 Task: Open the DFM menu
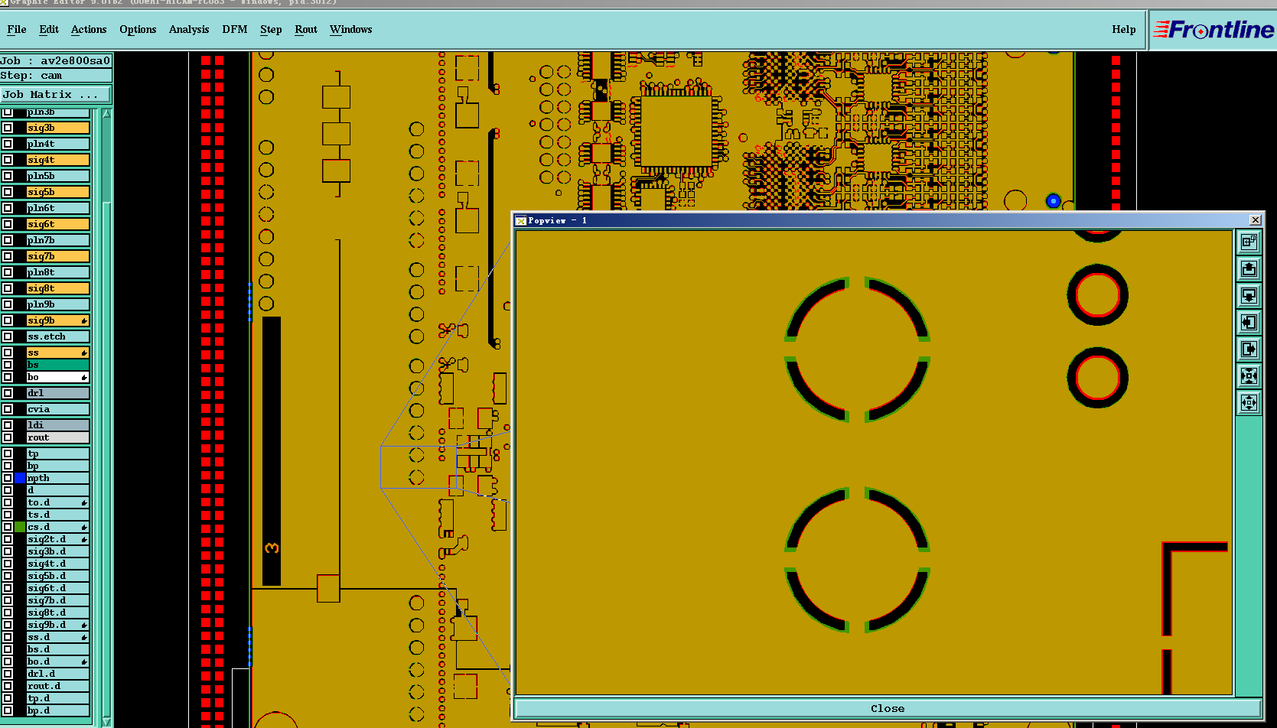[x=235, y=30]
